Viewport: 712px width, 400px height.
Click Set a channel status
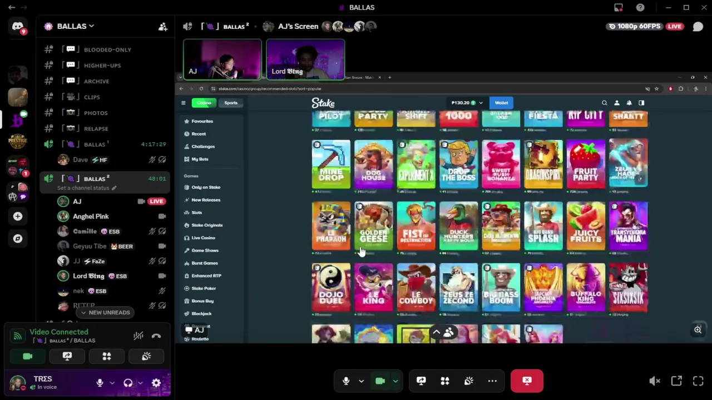[x=87, y=188]
